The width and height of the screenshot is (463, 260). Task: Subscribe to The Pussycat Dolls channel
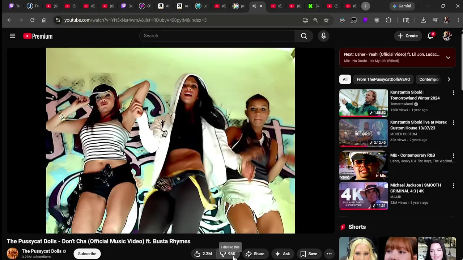[87, 253]
